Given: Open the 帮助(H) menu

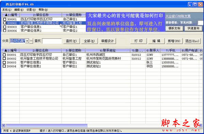Looking at the screenshot, I should (43, 10).
